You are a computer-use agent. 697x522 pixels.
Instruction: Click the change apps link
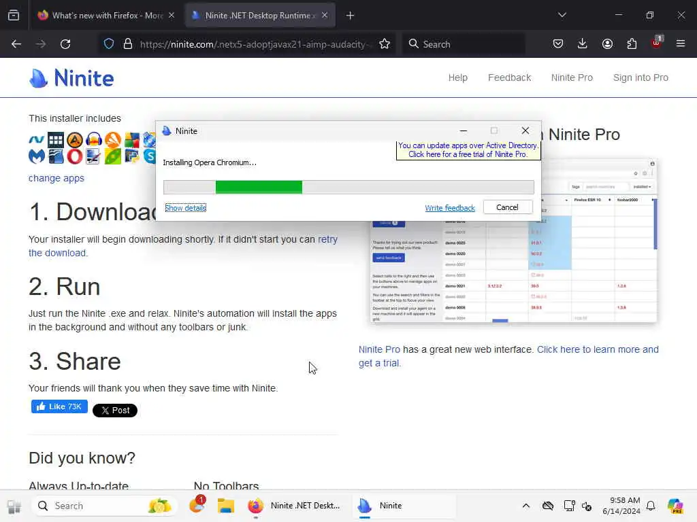click(56, 178)
